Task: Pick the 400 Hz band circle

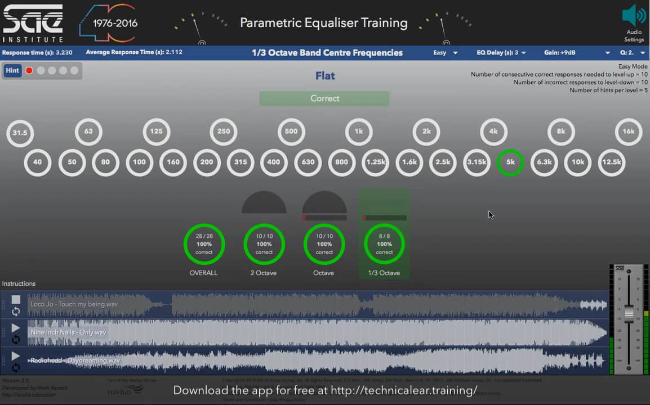Action: pyautogui.click(x=274, y=163)
